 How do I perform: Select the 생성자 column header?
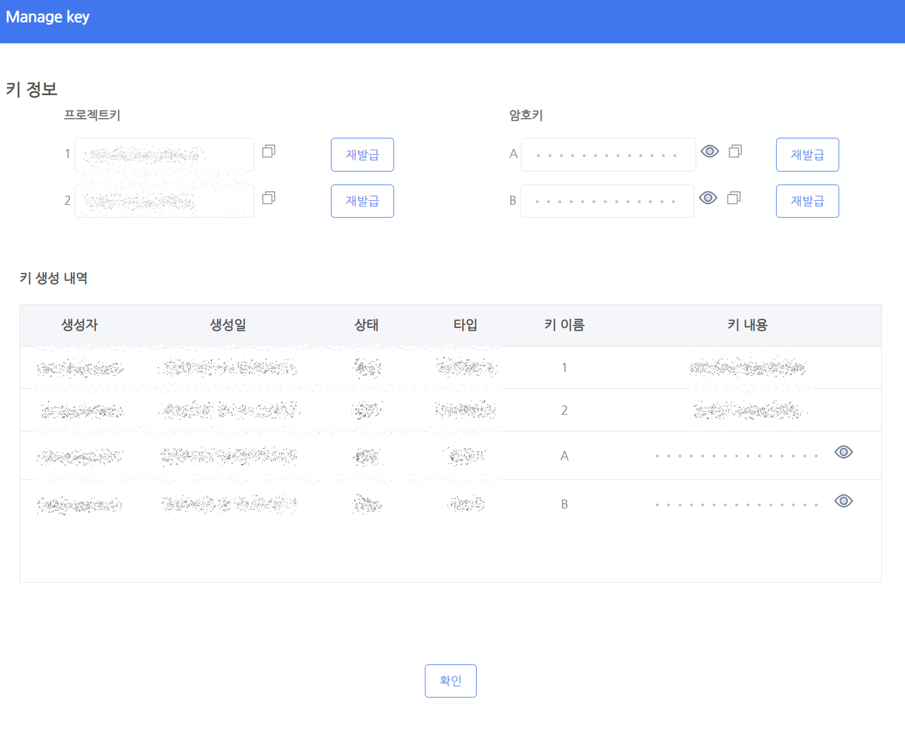[x=80, y=325]
